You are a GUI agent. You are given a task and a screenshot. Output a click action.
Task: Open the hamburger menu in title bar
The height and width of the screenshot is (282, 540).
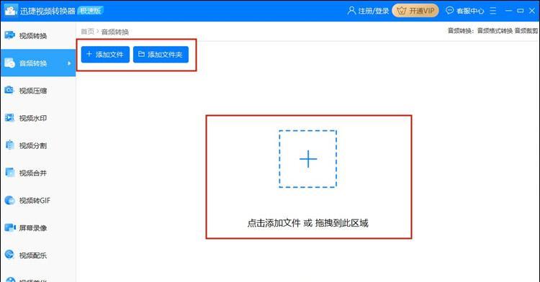(492, 11)
